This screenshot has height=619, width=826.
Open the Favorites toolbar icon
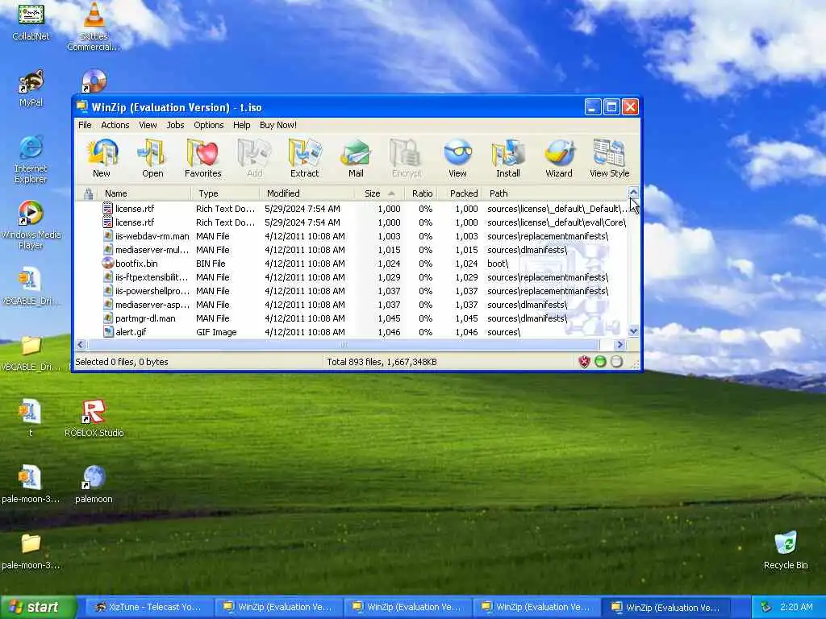tap(202, 158)
